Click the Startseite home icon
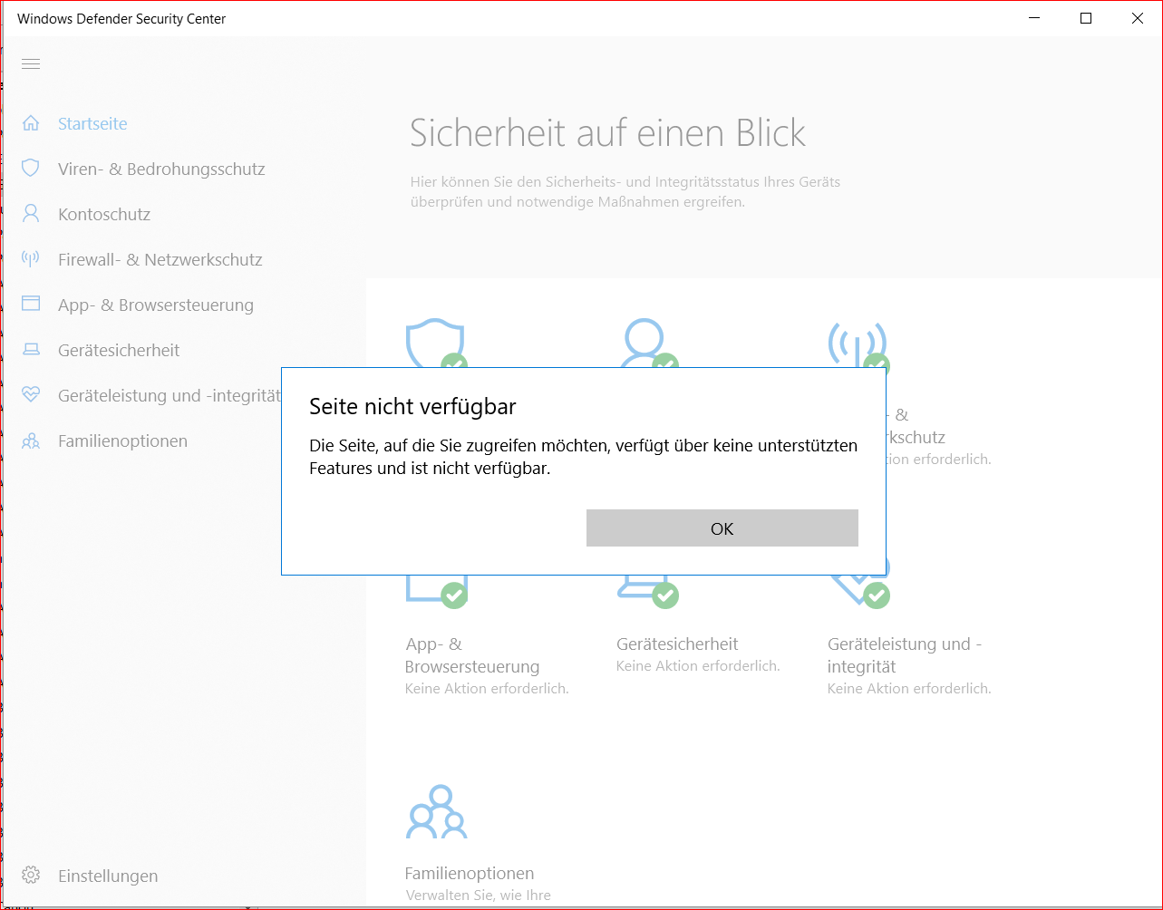Viewport: 1163px width, 910px height. [x=31, y=123]
